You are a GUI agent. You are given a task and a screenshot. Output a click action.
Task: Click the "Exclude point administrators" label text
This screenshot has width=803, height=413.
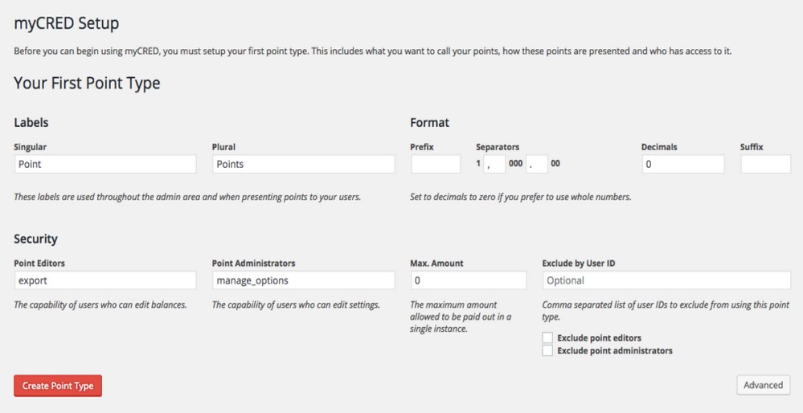pyautogui.click(x=614, y=350)
